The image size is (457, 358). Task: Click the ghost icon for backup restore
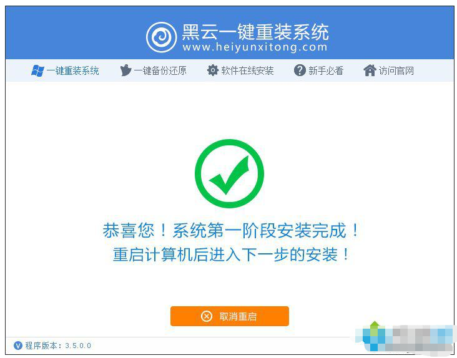(x=125, y=70)
